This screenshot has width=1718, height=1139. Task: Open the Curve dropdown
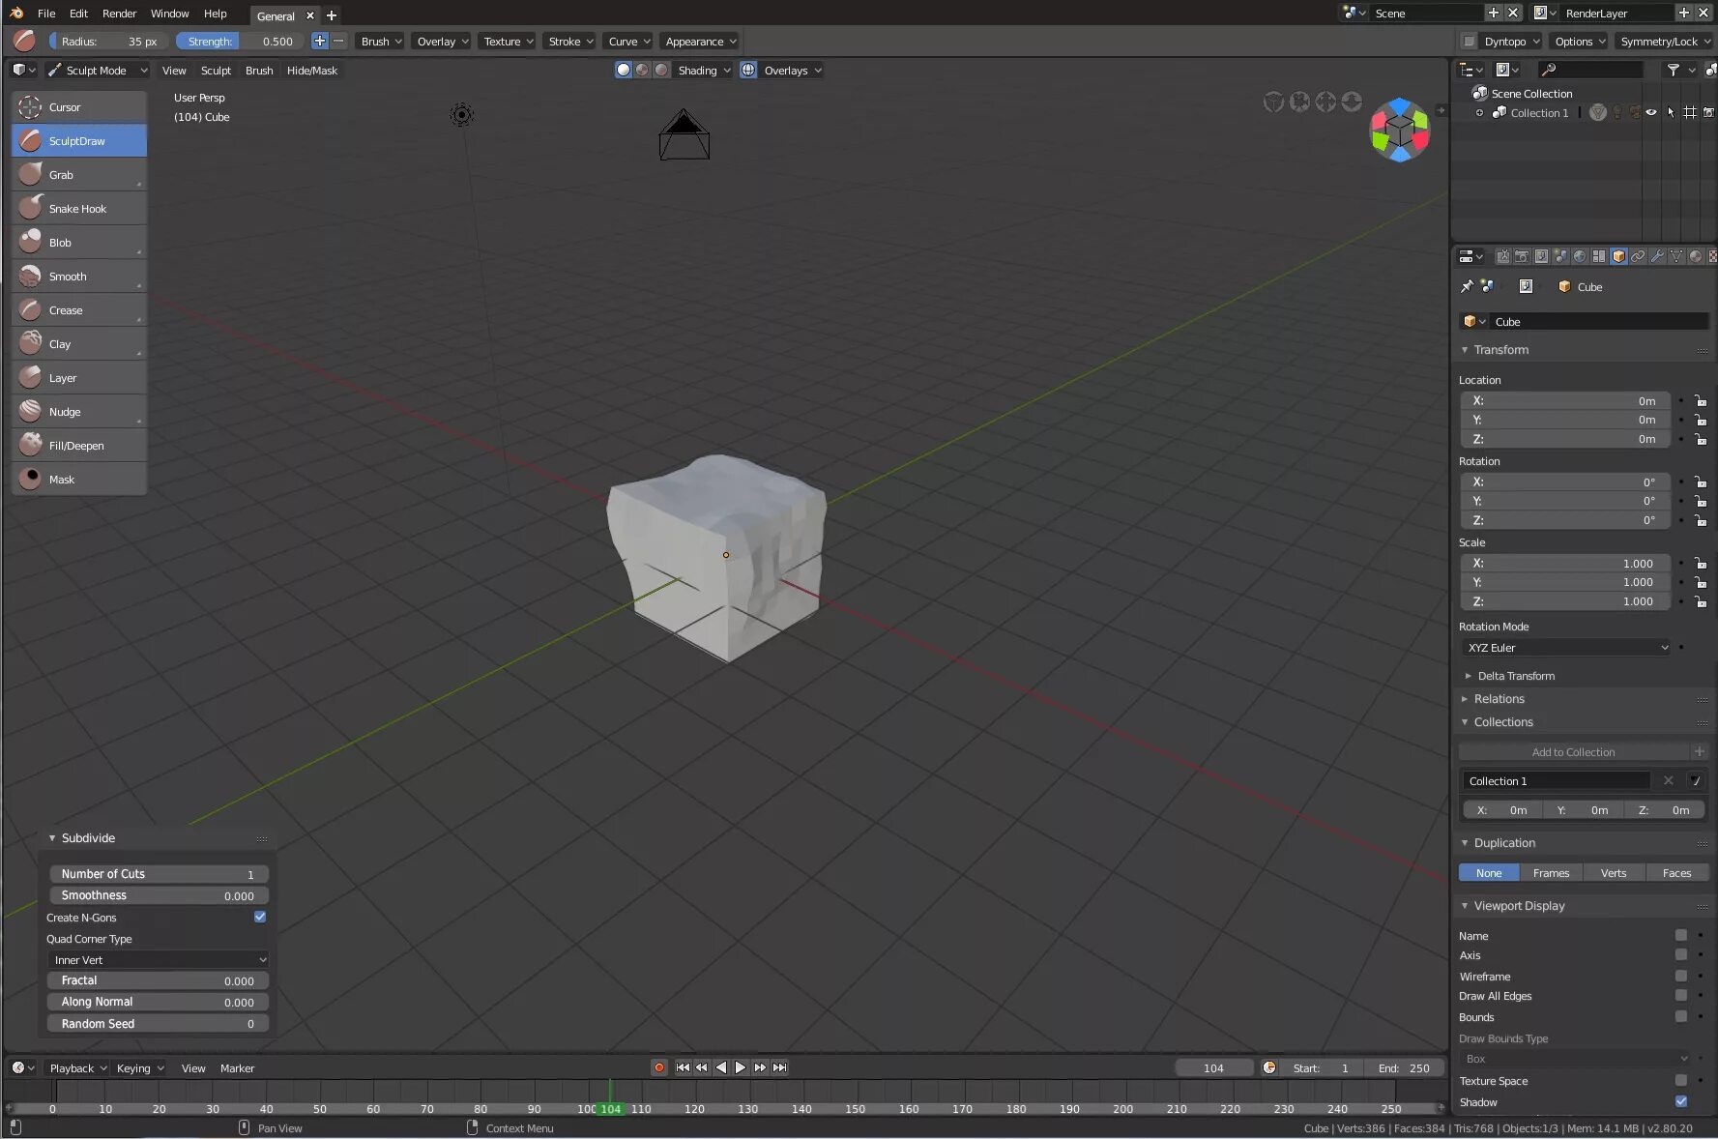coord(628,42)
